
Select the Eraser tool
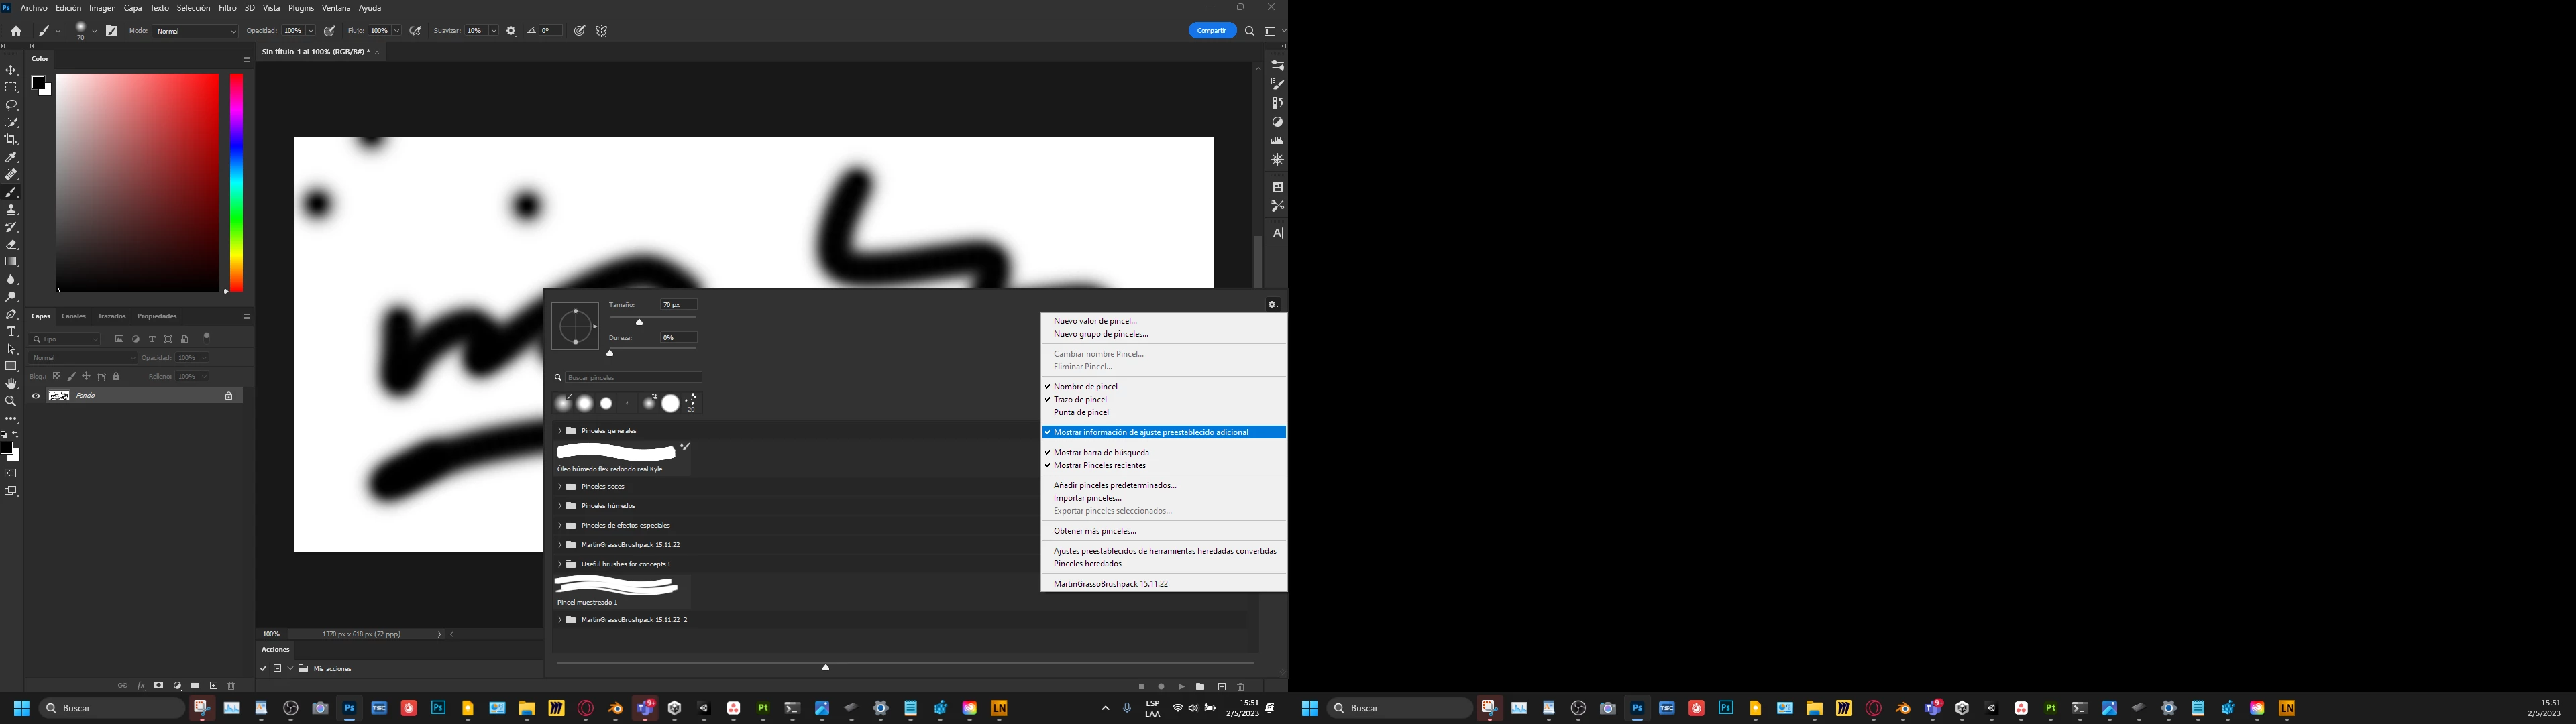coord(11,245)
